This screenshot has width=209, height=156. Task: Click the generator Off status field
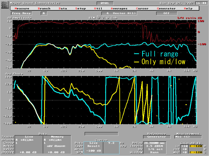point(167,13)
